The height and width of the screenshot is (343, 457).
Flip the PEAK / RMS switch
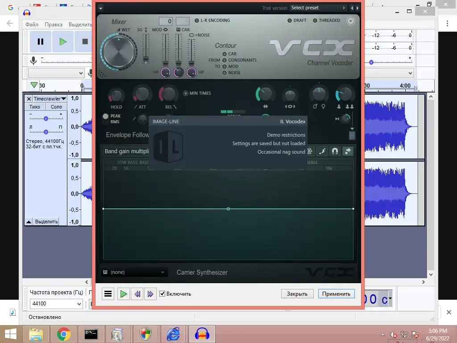(105, 119)
